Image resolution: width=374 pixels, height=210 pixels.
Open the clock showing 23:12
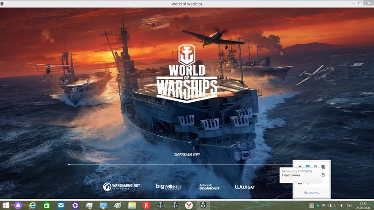[x=363, y=205]
